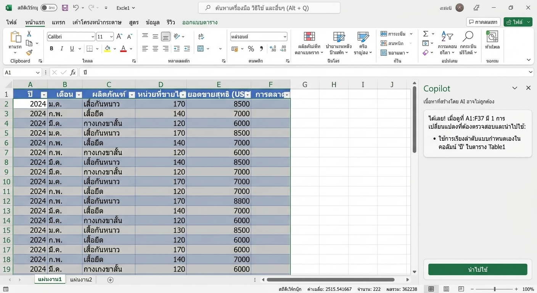This screenshot has height=293, width=537.
Task: Open the ไฟล์ menu tab
Action: (11, 22)
